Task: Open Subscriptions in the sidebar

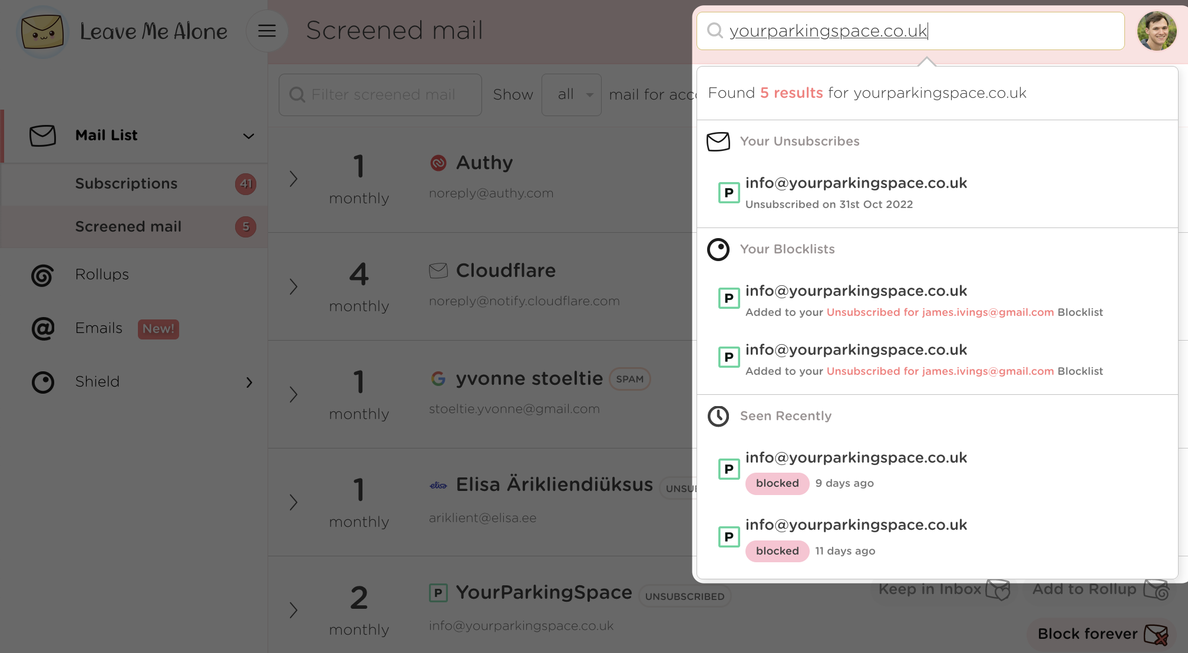Action: (126, 184)
